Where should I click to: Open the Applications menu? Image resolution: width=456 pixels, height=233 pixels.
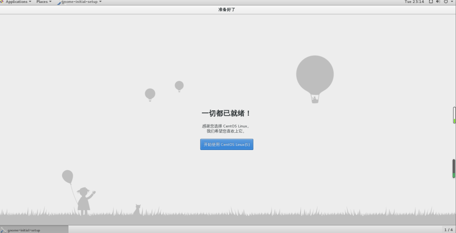18,2
